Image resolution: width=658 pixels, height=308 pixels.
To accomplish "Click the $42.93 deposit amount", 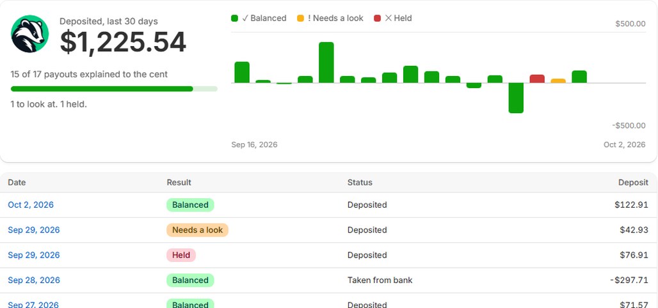I will 634,230.
